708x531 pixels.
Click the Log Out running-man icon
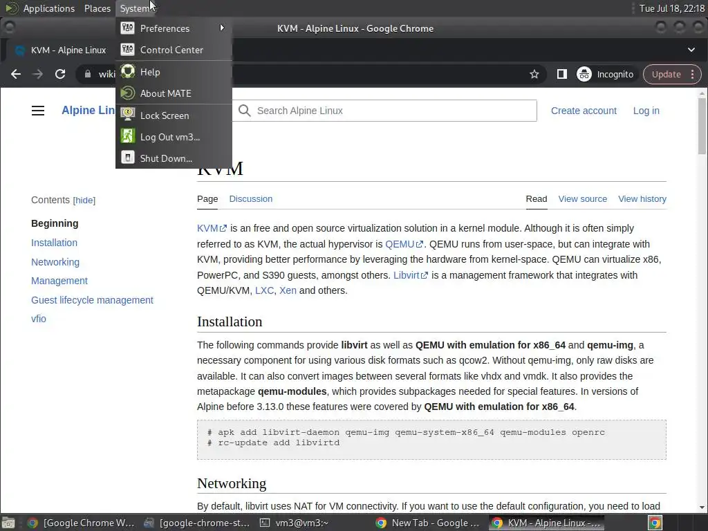[x=128, y=136]
